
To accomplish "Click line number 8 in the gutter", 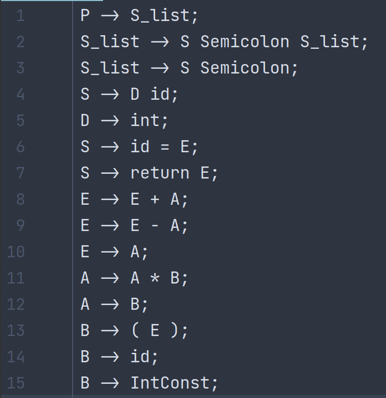I will click(x=20, y=200).
